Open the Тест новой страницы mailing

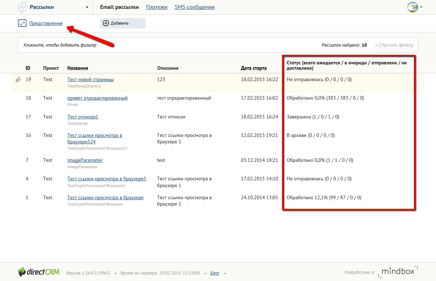click(91, 79)
